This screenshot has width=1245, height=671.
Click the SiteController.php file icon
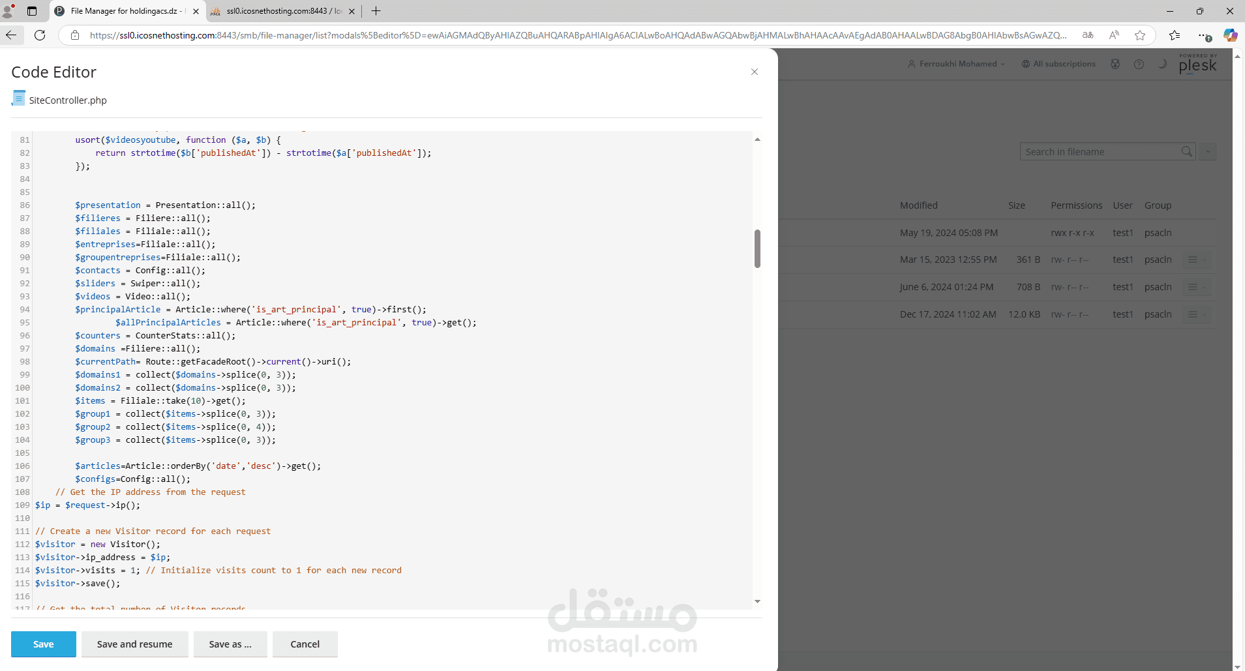point(18,98)
